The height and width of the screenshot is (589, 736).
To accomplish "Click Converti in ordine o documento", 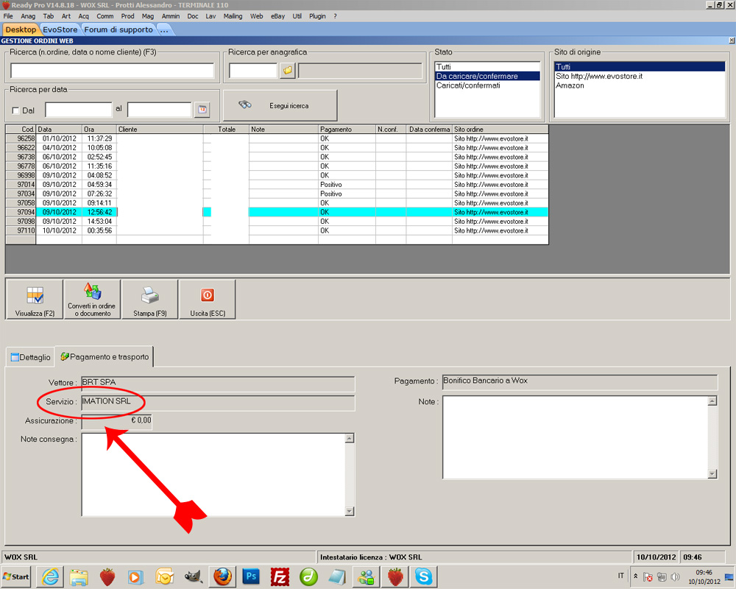I will coord(92,300).
